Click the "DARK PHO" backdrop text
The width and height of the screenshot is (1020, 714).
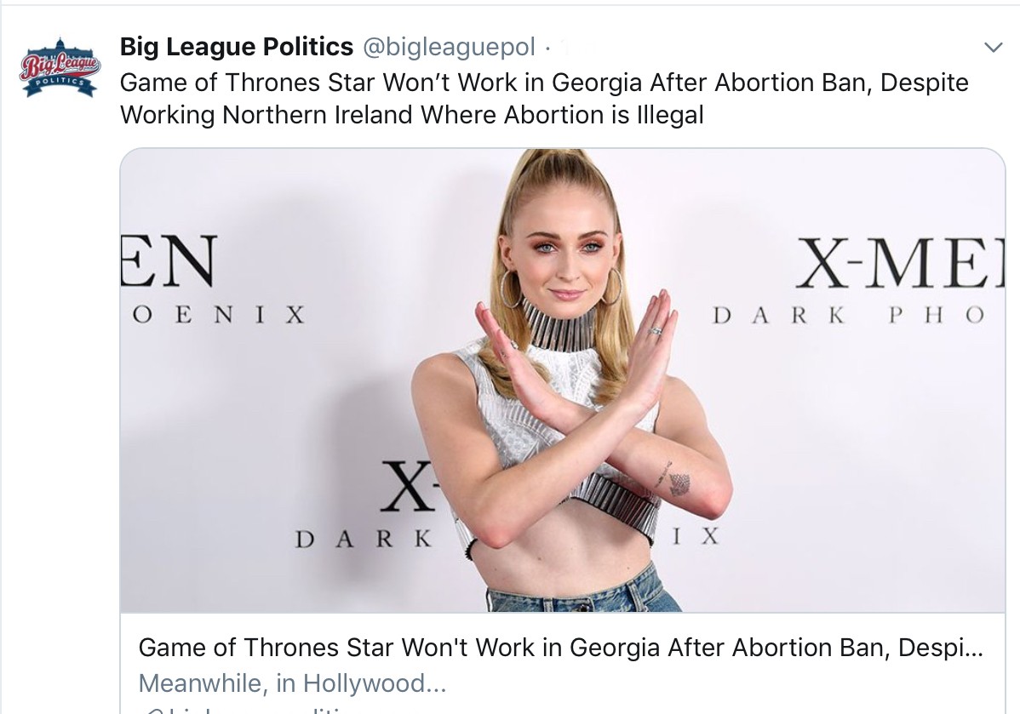(846, 315)
